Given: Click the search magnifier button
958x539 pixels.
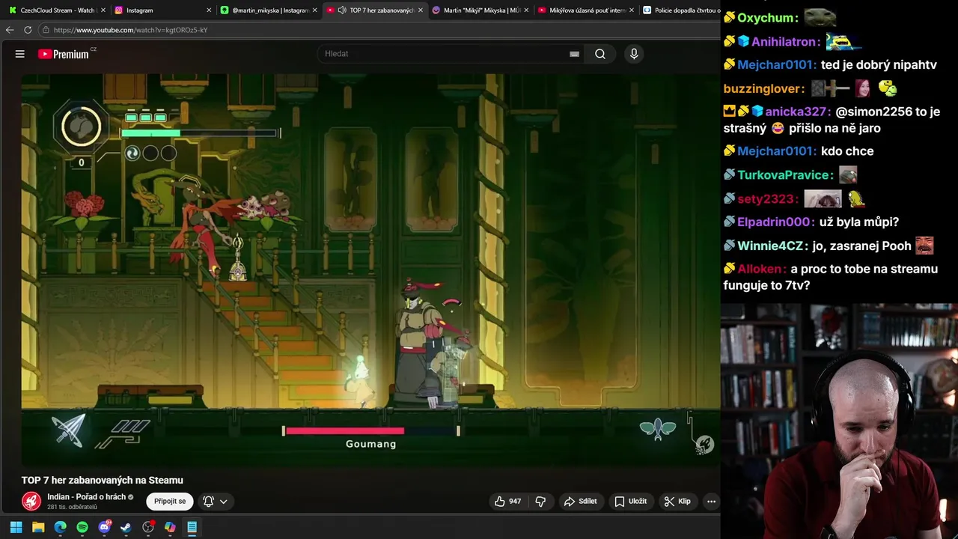Looking at the screenshot, I should point(600,54).
